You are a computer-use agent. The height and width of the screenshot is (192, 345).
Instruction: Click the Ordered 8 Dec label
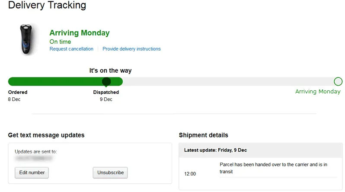(18, 96)
